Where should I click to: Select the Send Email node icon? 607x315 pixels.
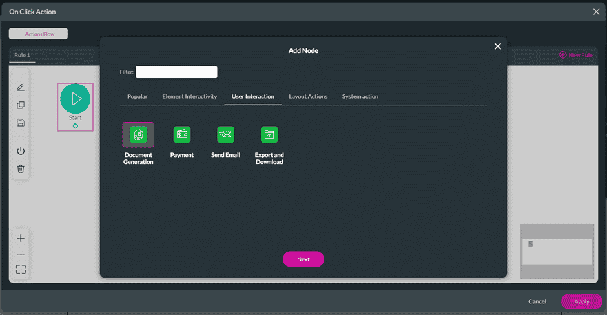(226, 135)
